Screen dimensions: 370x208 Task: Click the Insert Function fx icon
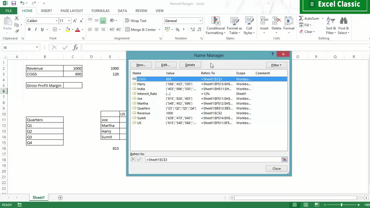(75, 47)
